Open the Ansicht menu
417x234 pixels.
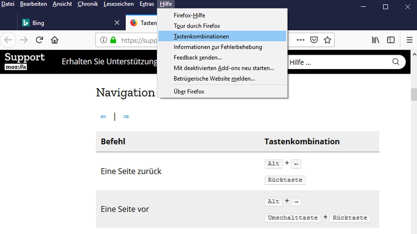tap(62, 4)
